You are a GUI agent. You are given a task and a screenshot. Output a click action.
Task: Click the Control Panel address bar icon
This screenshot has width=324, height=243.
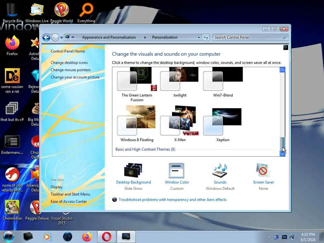(68, 37)
